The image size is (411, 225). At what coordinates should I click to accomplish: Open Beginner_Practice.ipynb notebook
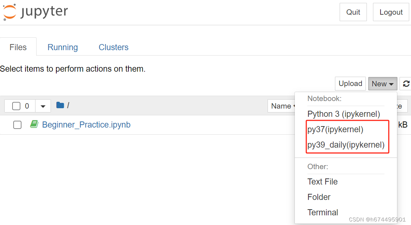(x=86, y=124)
